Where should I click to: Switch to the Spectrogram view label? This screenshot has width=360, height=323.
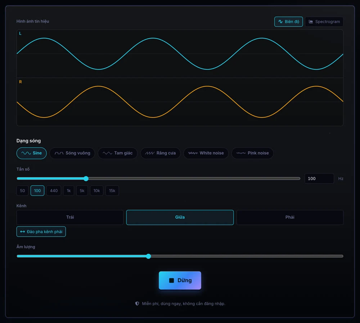(x=327, y=22)
